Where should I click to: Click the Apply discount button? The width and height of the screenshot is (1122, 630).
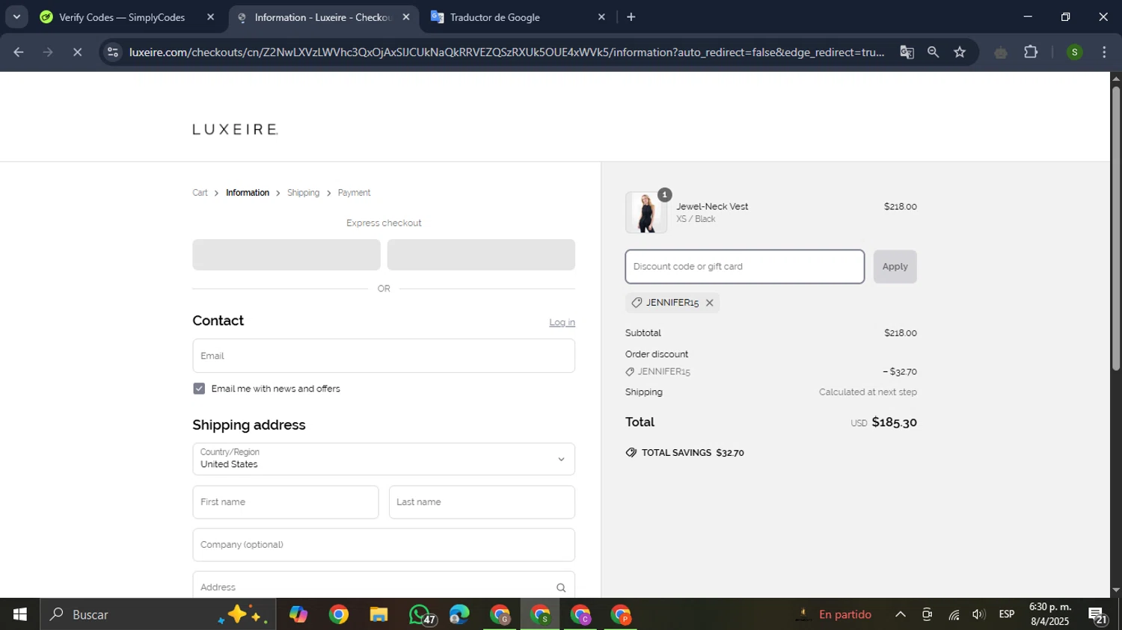point(895,267)
